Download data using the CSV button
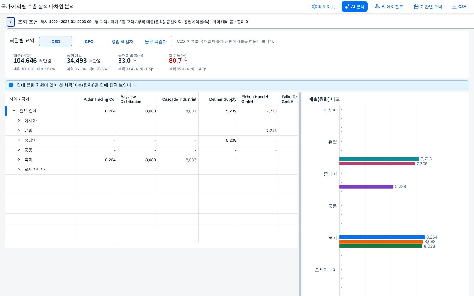Viewport: 474px width, 296px height. pos(459,7)
